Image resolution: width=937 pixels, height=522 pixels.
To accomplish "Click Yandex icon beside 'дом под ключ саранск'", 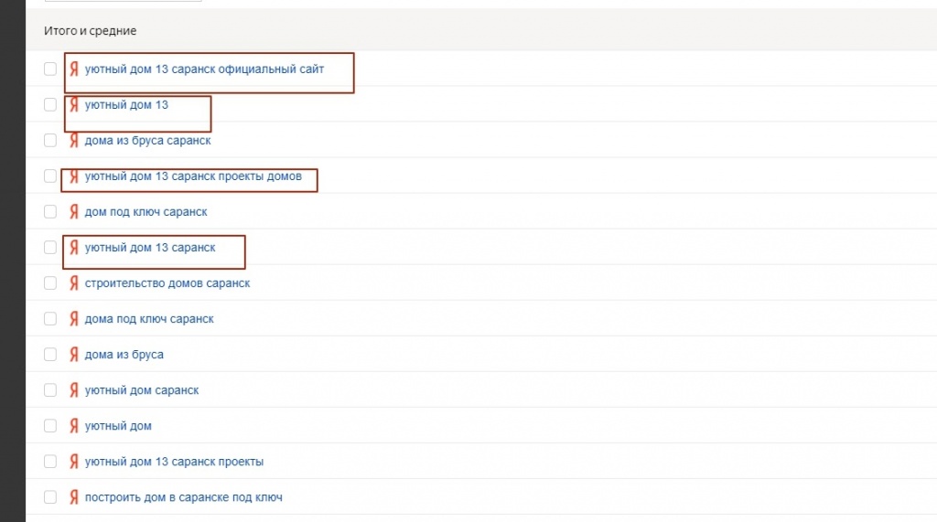I will (x=73, y=212).
